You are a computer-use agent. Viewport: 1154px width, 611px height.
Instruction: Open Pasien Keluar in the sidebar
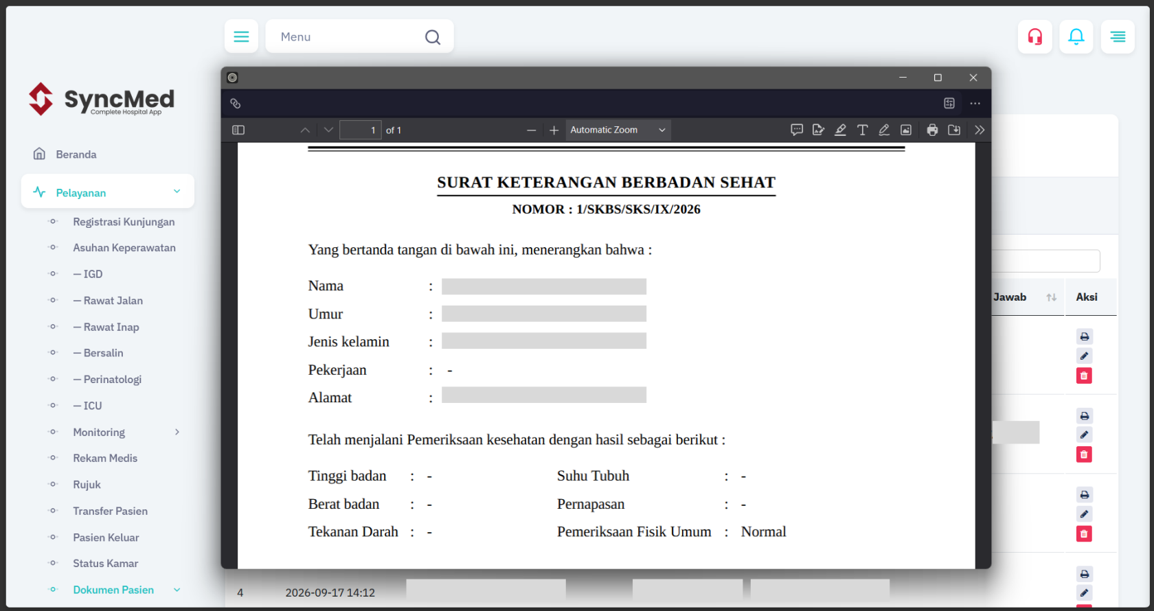[106, 538]
